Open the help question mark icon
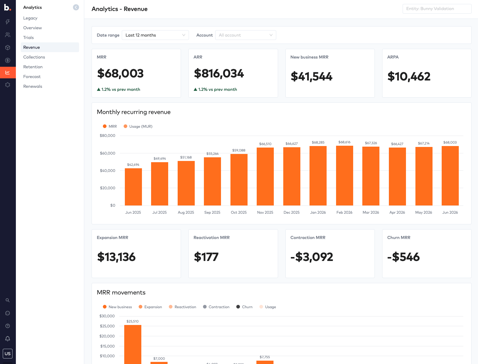The image size is (478, 364). [x=8, y=326]
